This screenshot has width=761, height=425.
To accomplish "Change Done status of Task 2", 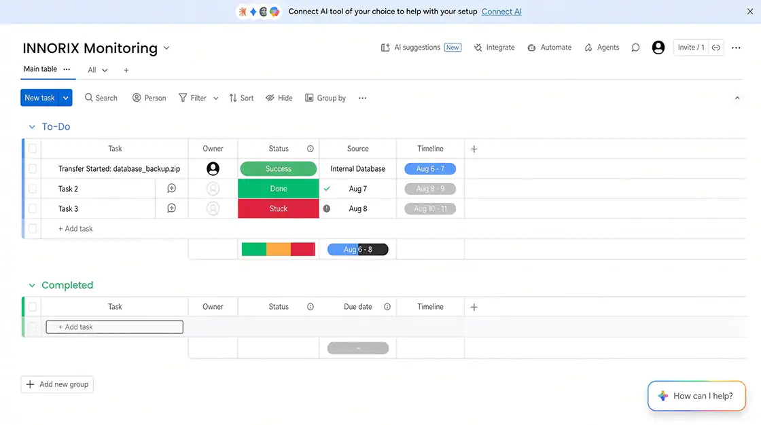I will (279, 189).
